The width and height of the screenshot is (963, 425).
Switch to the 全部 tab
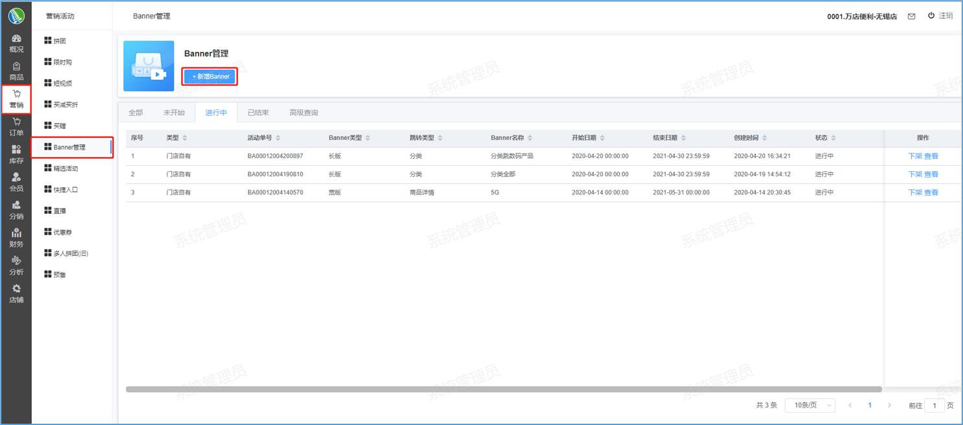point(136,113)
